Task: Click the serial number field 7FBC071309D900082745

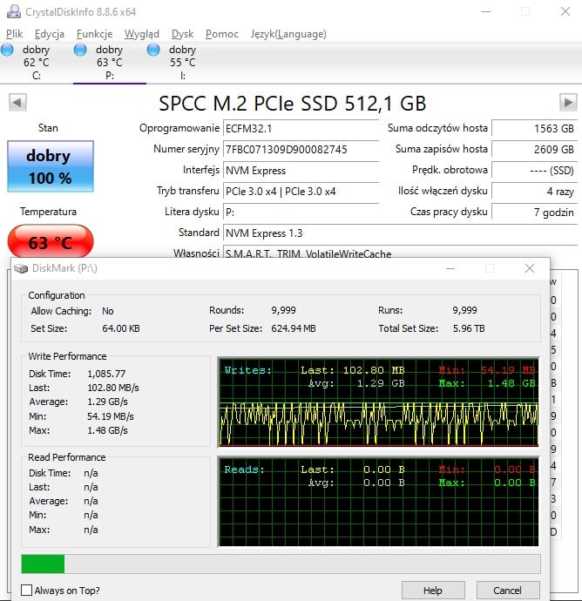Action: tap(301, 149)
